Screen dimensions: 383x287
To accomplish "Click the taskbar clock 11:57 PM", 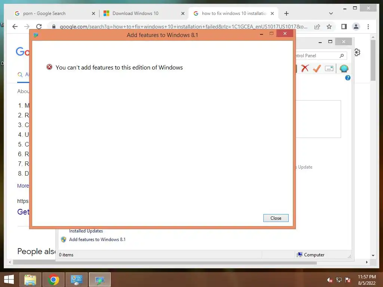I will (367, 277).
